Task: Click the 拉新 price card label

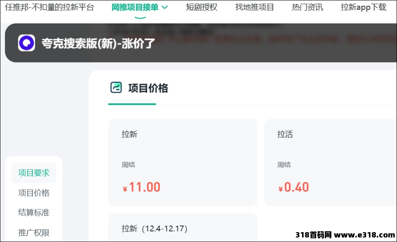Action: pyautogui.click(x=130, y=134)
